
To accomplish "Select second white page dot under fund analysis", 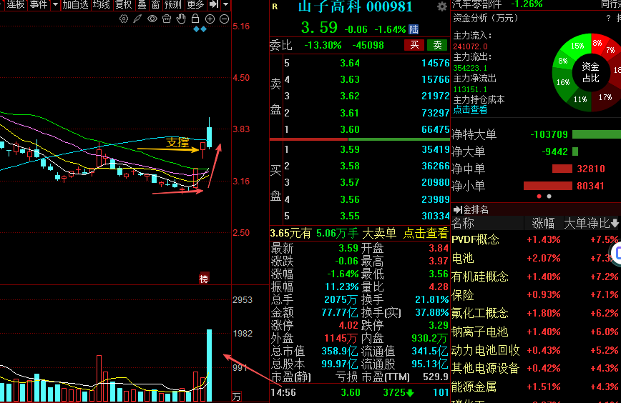I will (x=549, y=196).
